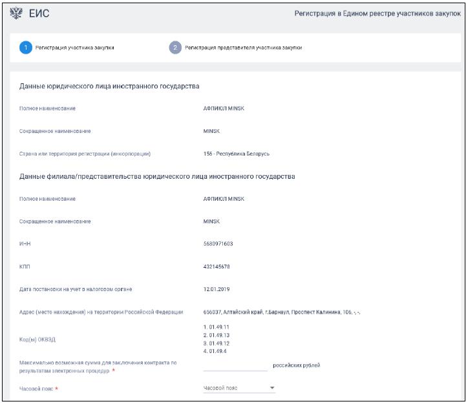Click the step 2 circle indicator
Viewport: 468px width, 406px height.
[x=175, y=47]
